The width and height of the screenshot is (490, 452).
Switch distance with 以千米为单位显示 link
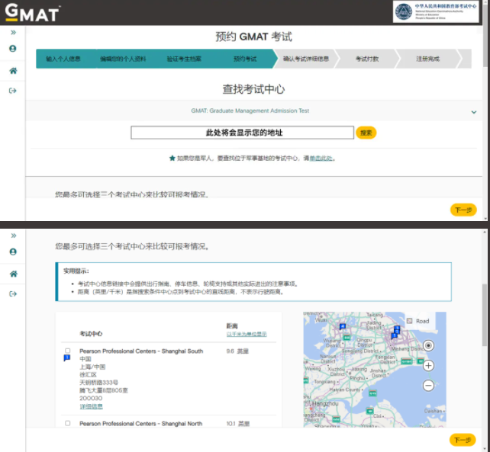coord(247,335)
